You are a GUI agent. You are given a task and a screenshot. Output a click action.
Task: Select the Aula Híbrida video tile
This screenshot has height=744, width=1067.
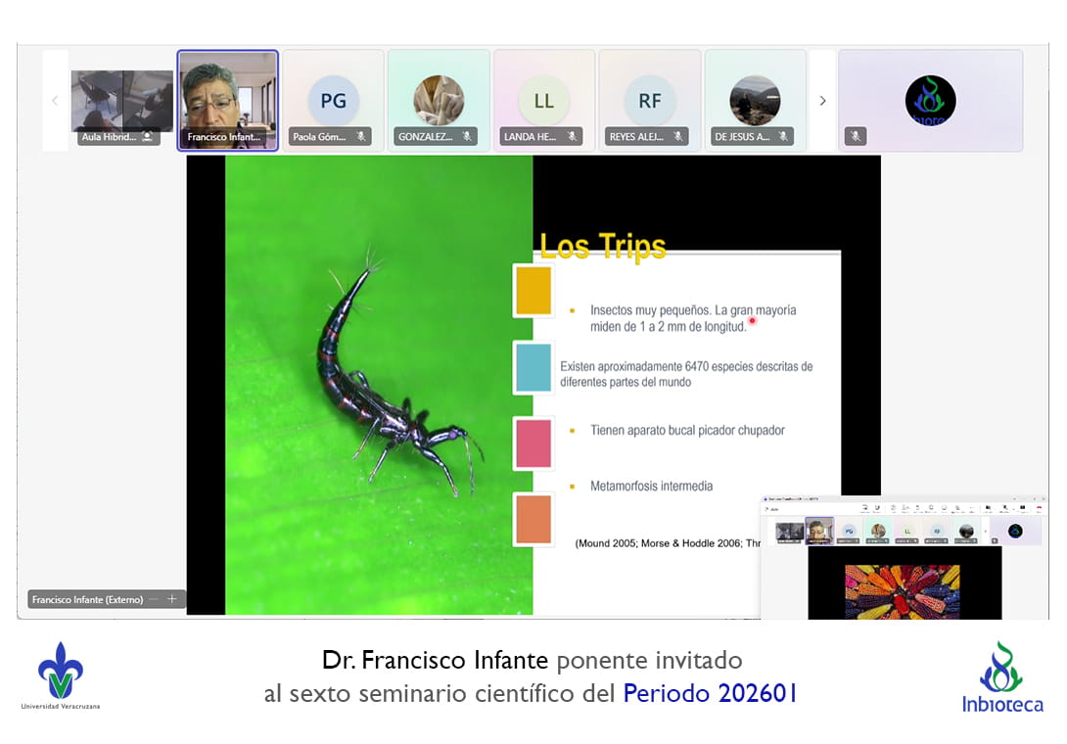121,101
